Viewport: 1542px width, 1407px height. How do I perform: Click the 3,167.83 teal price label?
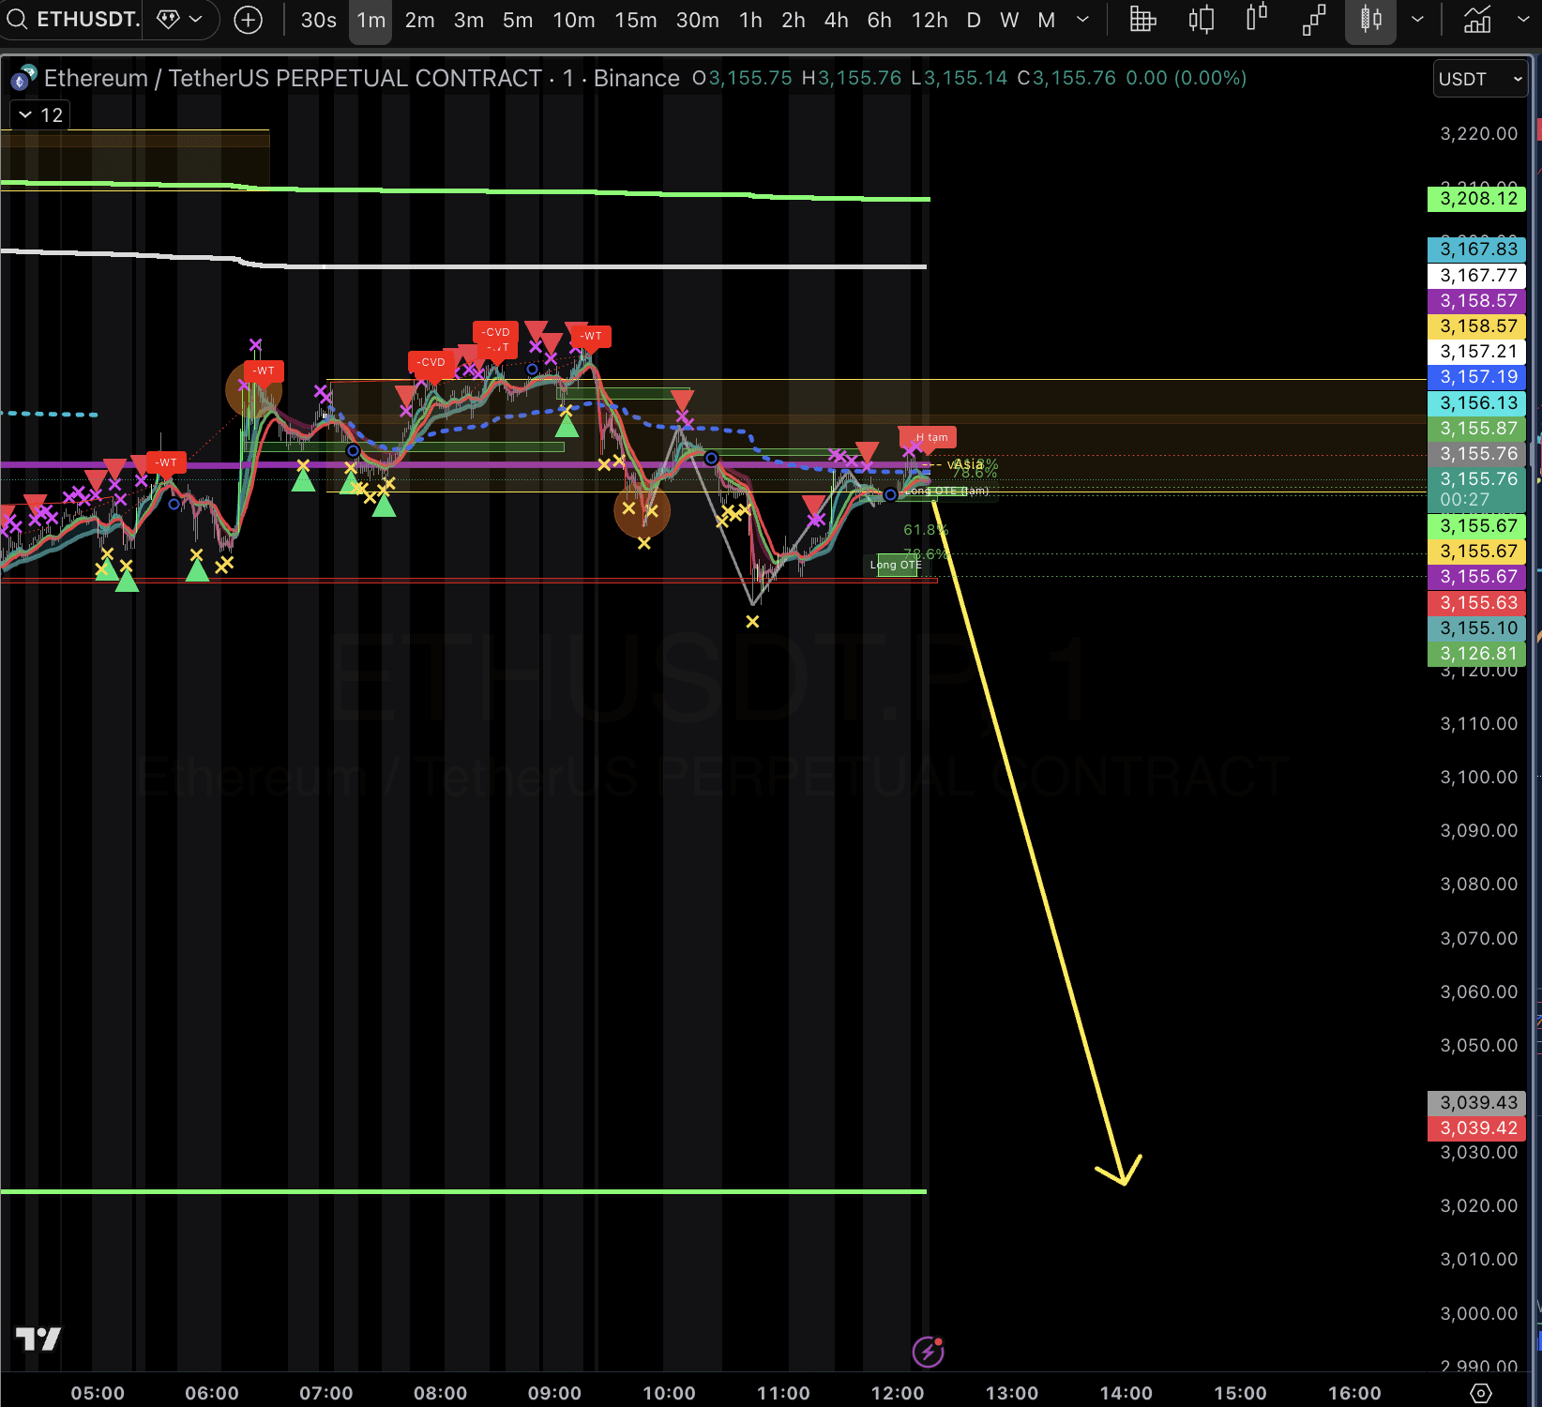(1477, 250)
